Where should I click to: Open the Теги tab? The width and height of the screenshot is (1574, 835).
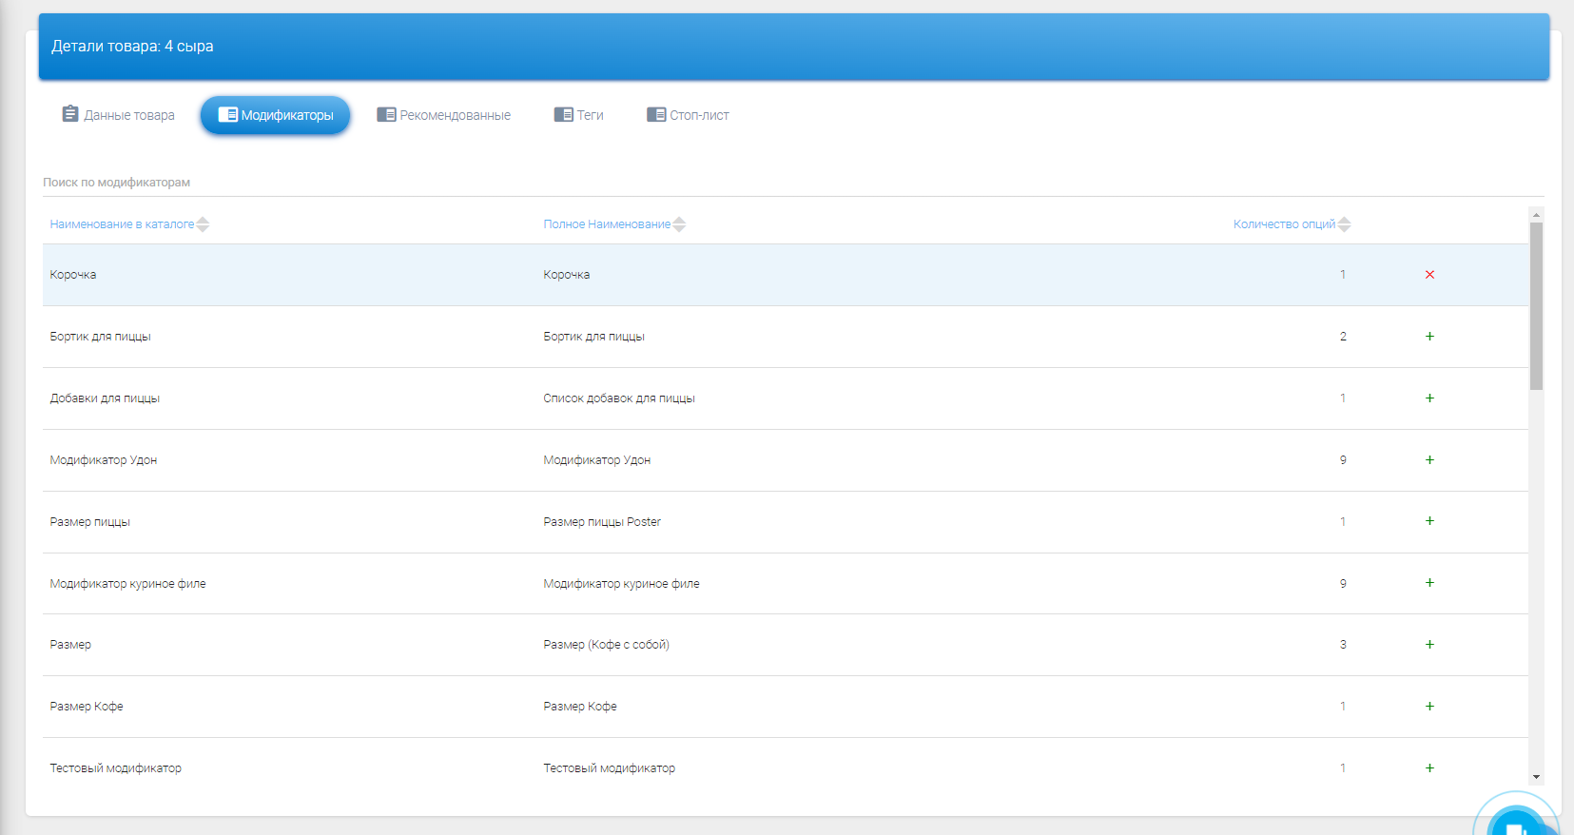pos(579,115)
